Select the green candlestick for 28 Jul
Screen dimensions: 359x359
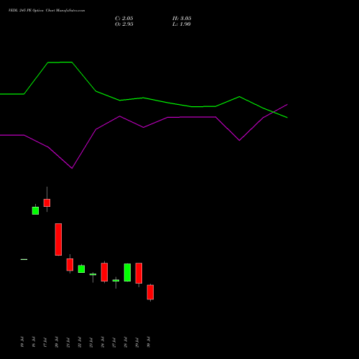(x=127, y=272)
